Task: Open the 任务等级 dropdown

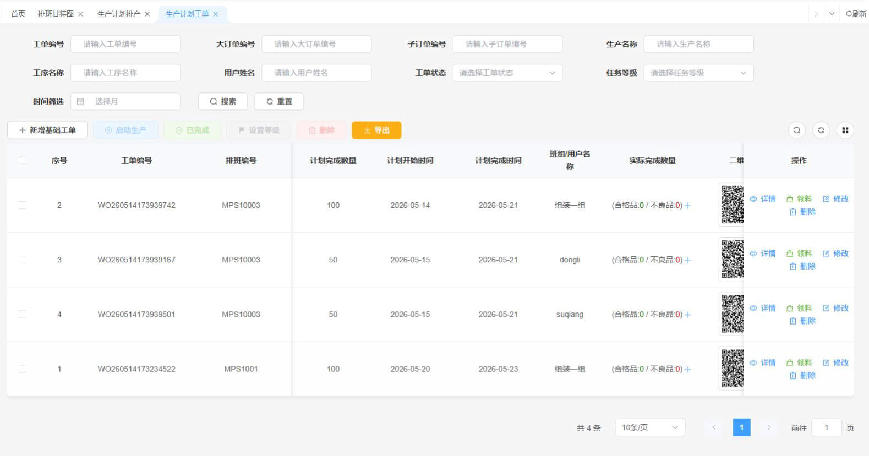Action: coord(698,73)
